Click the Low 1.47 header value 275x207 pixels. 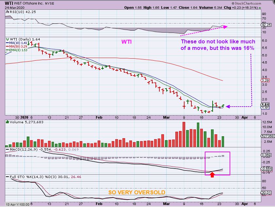(x=169, y=8)
